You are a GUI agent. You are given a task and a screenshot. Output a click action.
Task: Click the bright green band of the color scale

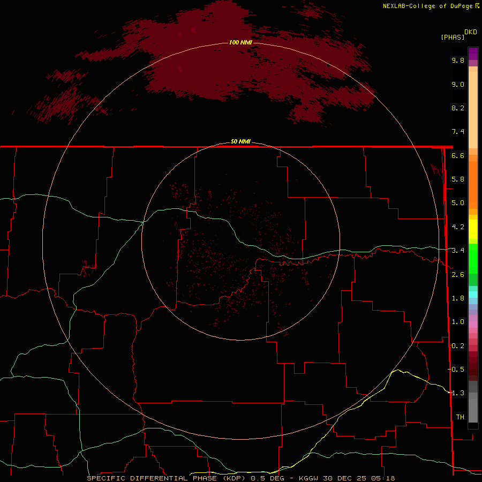(x=473, y=258)
